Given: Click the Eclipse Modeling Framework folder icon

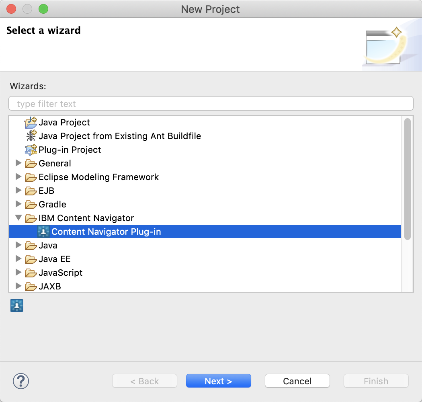Looking at the screenshot, I should pyautogui.click(x=31, y=177).
